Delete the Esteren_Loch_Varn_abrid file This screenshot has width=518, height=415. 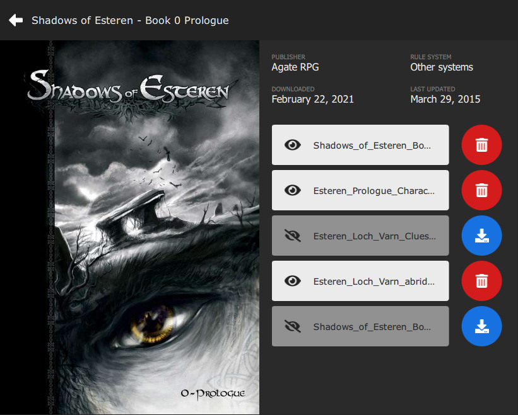[481, 281]
